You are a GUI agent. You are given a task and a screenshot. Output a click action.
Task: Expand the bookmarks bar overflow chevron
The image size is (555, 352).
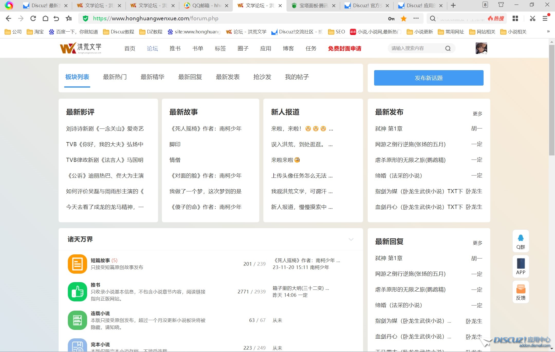click(x=548, y=32)
